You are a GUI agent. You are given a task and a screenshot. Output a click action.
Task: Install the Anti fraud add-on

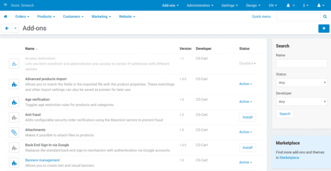click(247, 117)
